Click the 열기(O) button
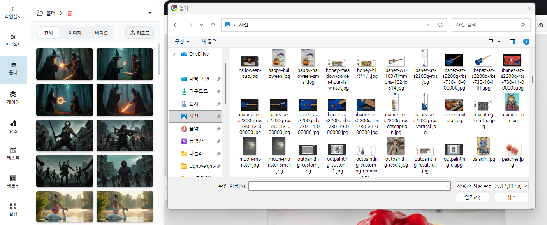The image size is (547, 225). point(472,198)
